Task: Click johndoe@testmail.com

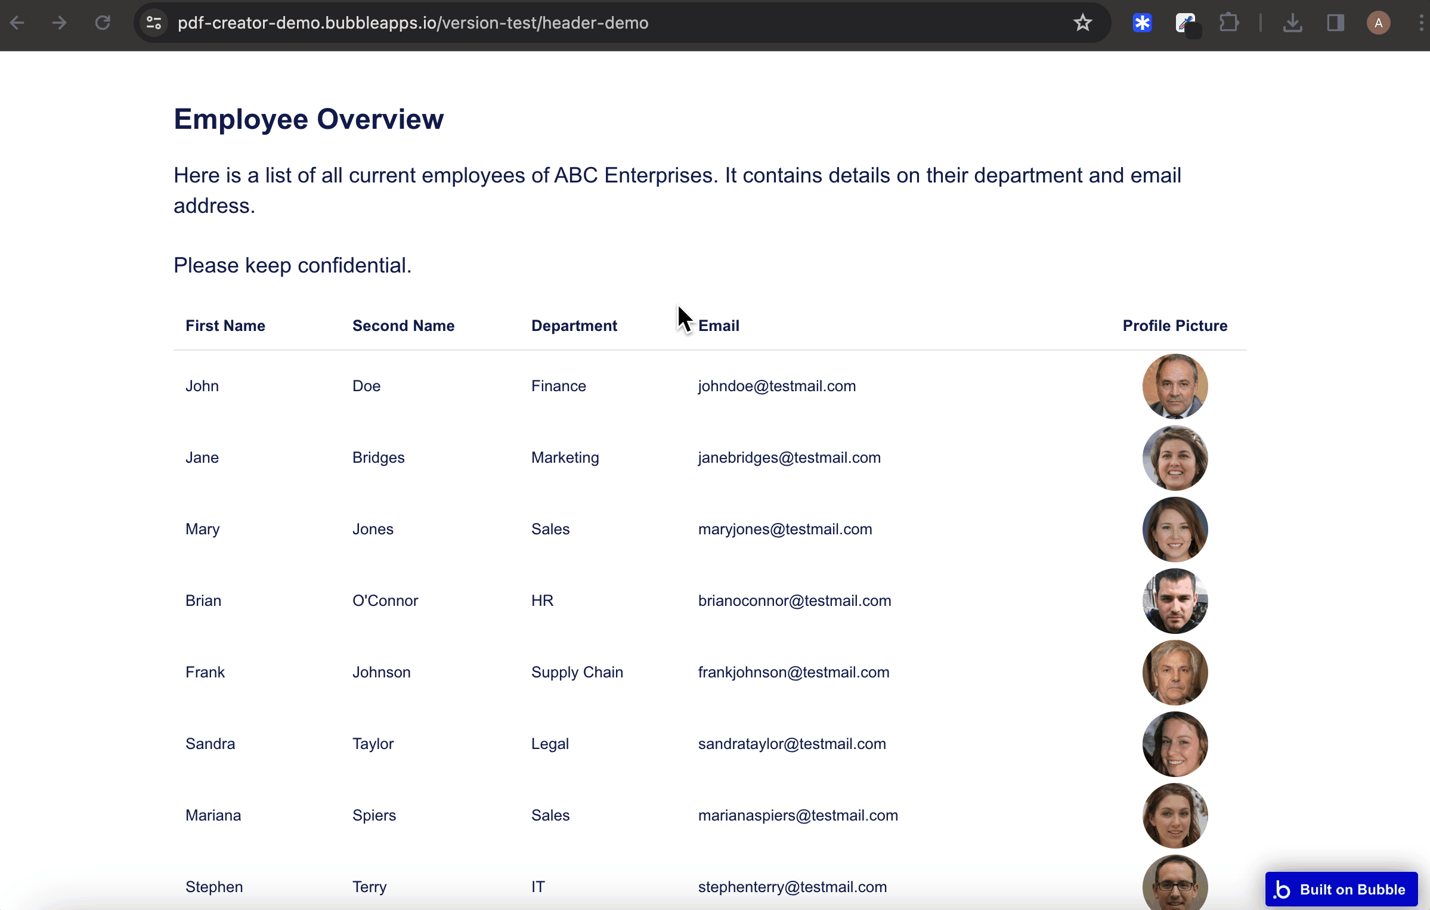Action: [x=777, y=386]
